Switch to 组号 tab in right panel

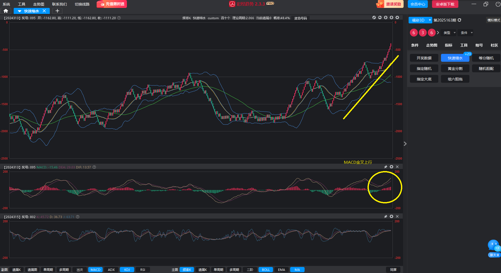point(479,45)
